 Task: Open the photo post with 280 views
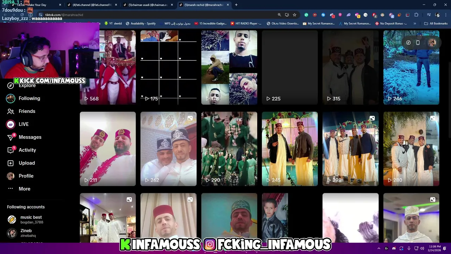(x=411, y=149)
